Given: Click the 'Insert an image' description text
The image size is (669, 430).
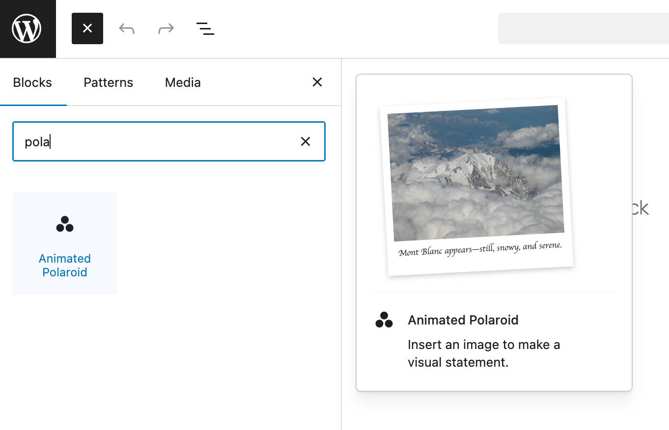Looking at the screenshot, I should [483, 353].
